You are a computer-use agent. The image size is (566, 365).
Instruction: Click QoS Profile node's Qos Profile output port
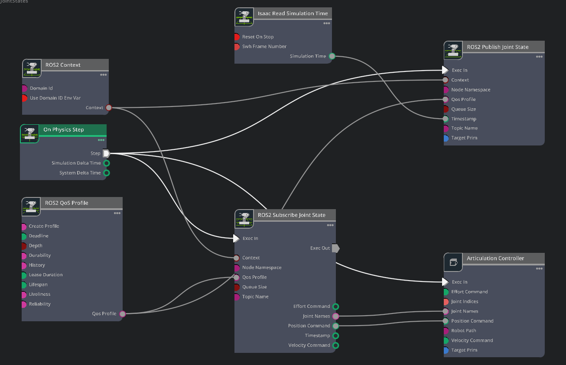(123, 314)
